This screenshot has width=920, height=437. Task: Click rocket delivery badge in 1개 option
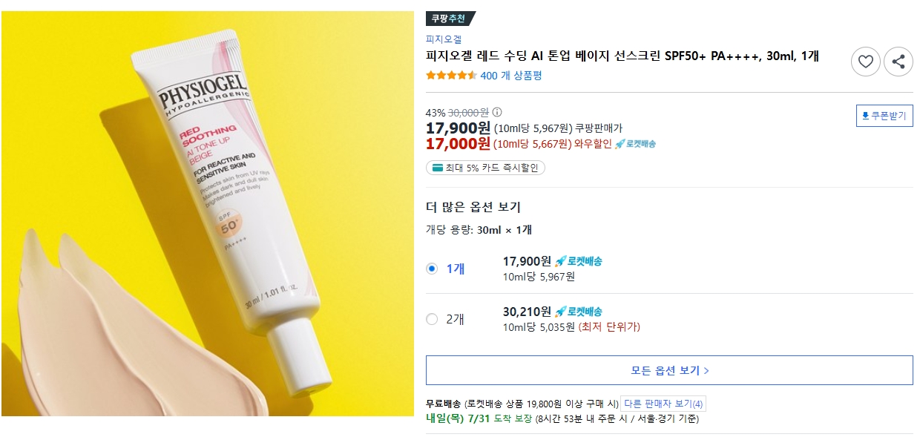click(x=579, y=261)
